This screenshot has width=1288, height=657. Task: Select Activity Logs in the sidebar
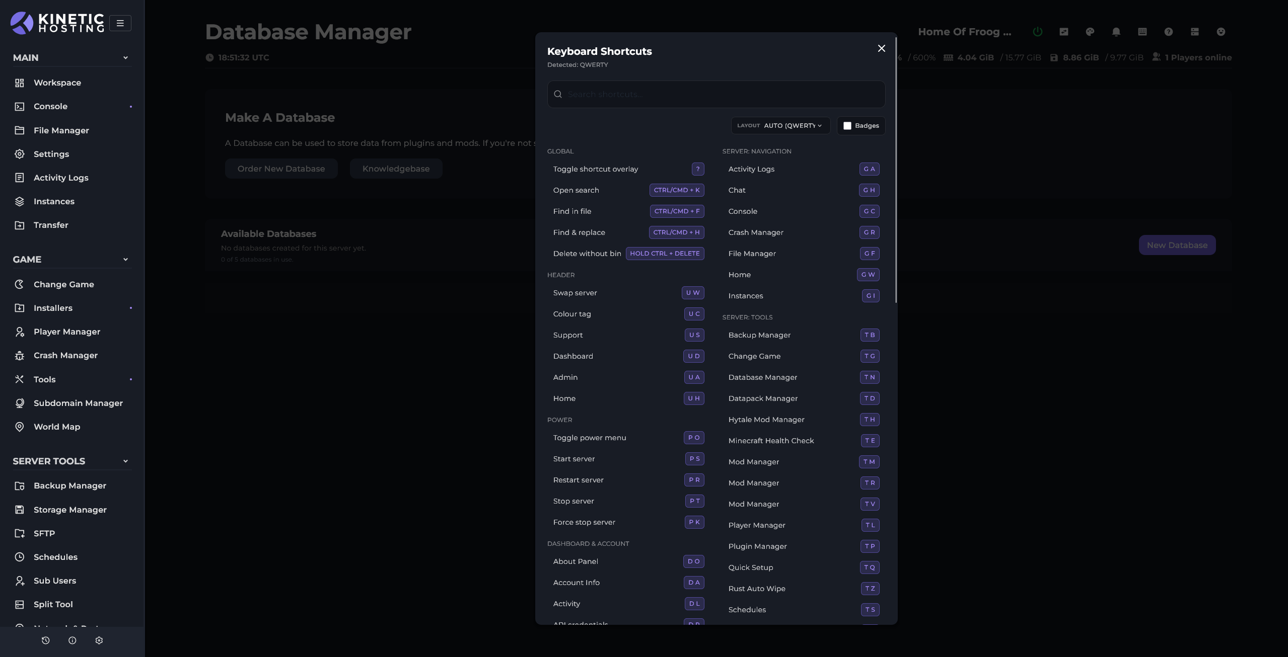pyautogui.click(x=61, y=178)
